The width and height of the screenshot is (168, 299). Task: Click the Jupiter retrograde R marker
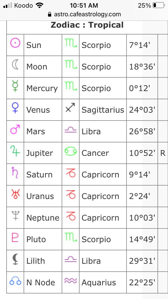pyautogui.click(x=163, y=153)
